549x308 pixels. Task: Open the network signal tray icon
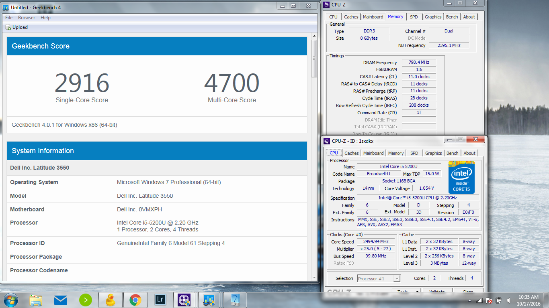coord(479,300)
